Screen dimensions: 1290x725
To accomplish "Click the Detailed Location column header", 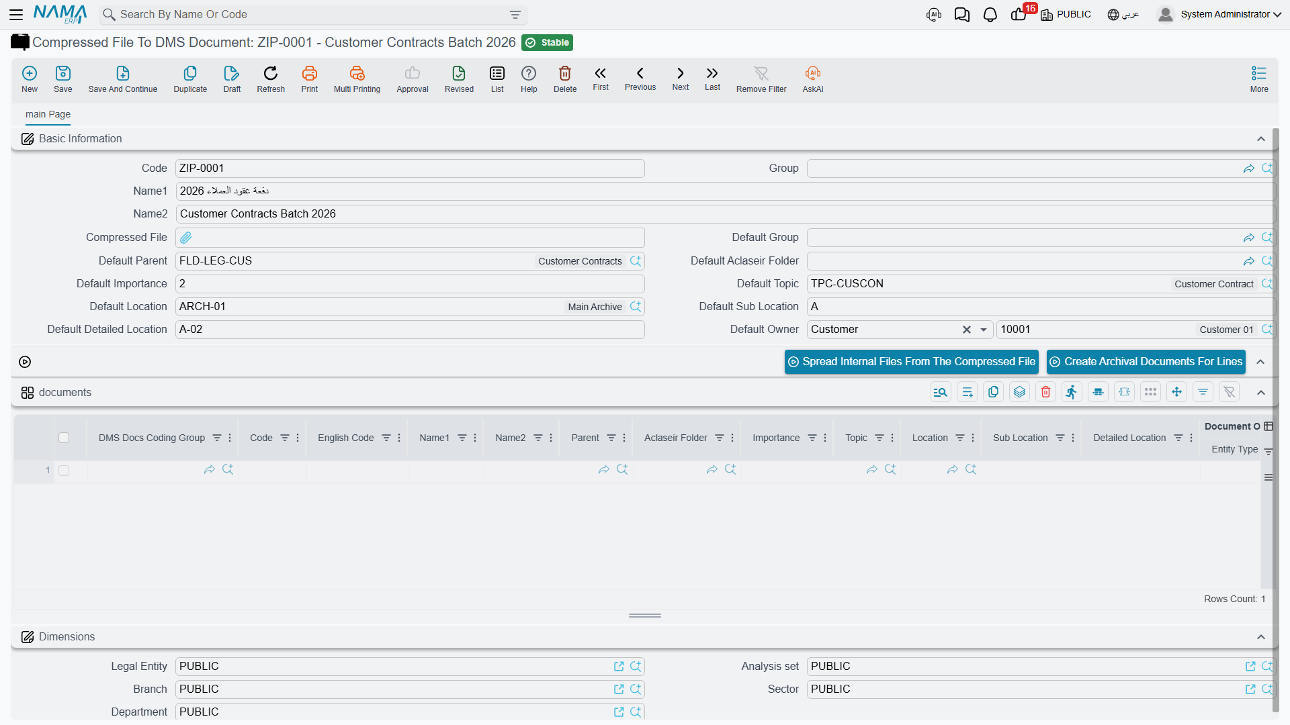I will [x=1129, y=438].
